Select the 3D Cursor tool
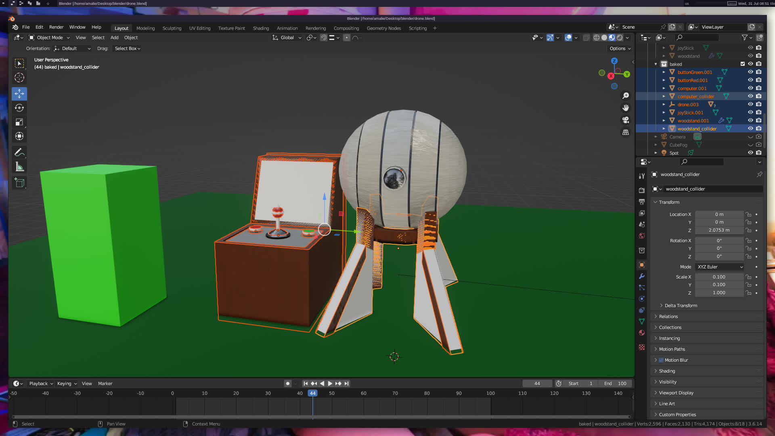 tap(19, 78)
